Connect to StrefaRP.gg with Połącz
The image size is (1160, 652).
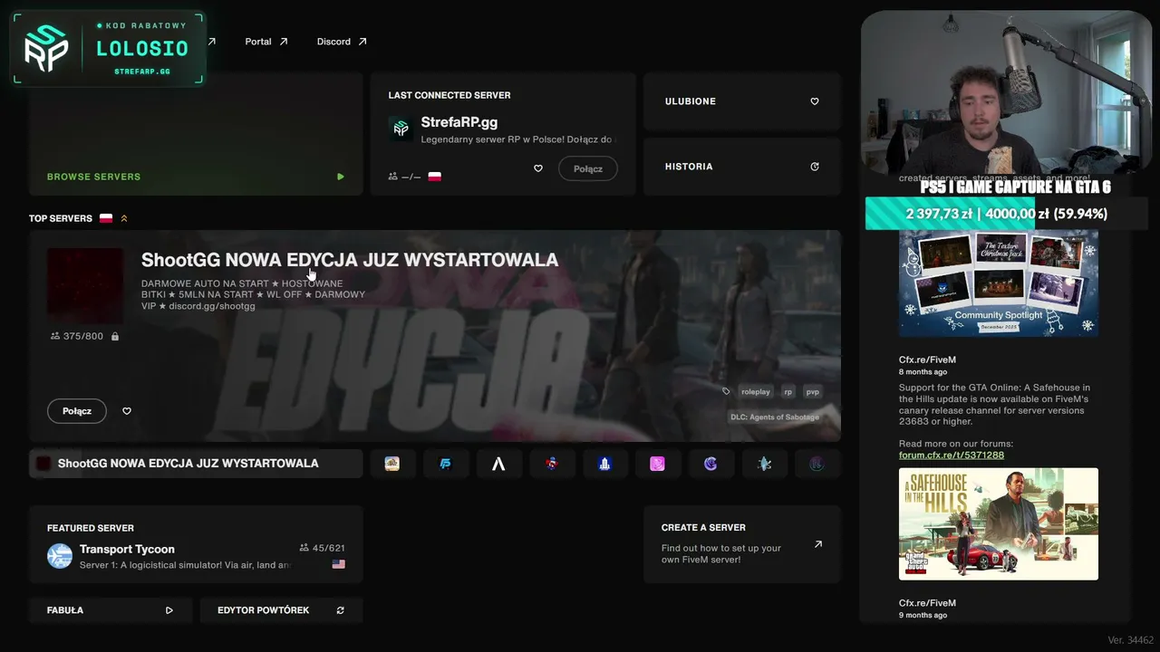[588, 168]
